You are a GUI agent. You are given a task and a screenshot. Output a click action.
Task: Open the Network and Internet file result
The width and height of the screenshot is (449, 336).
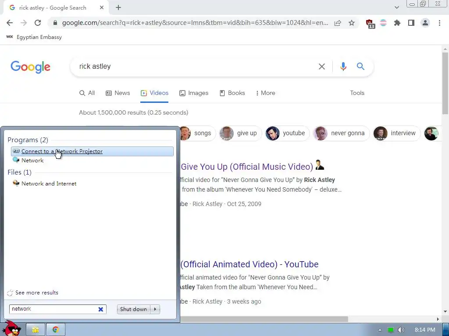(x=44, y=184)
